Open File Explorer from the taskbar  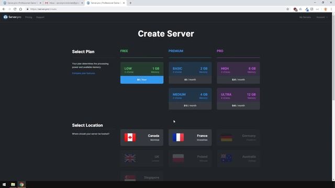pyautogui.click(x=13, y=184)
